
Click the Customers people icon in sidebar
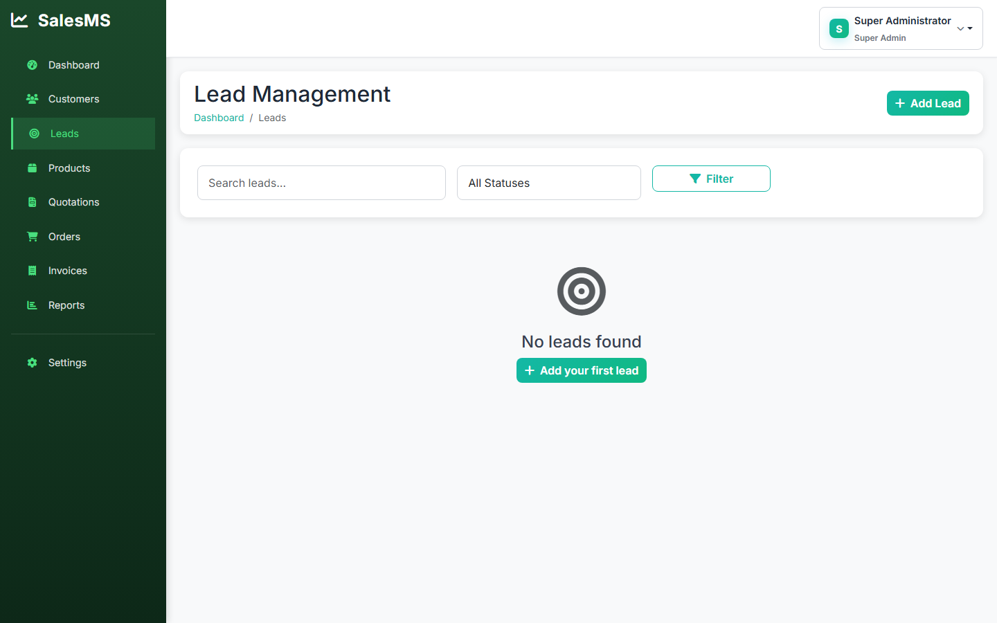click(32, 99)
